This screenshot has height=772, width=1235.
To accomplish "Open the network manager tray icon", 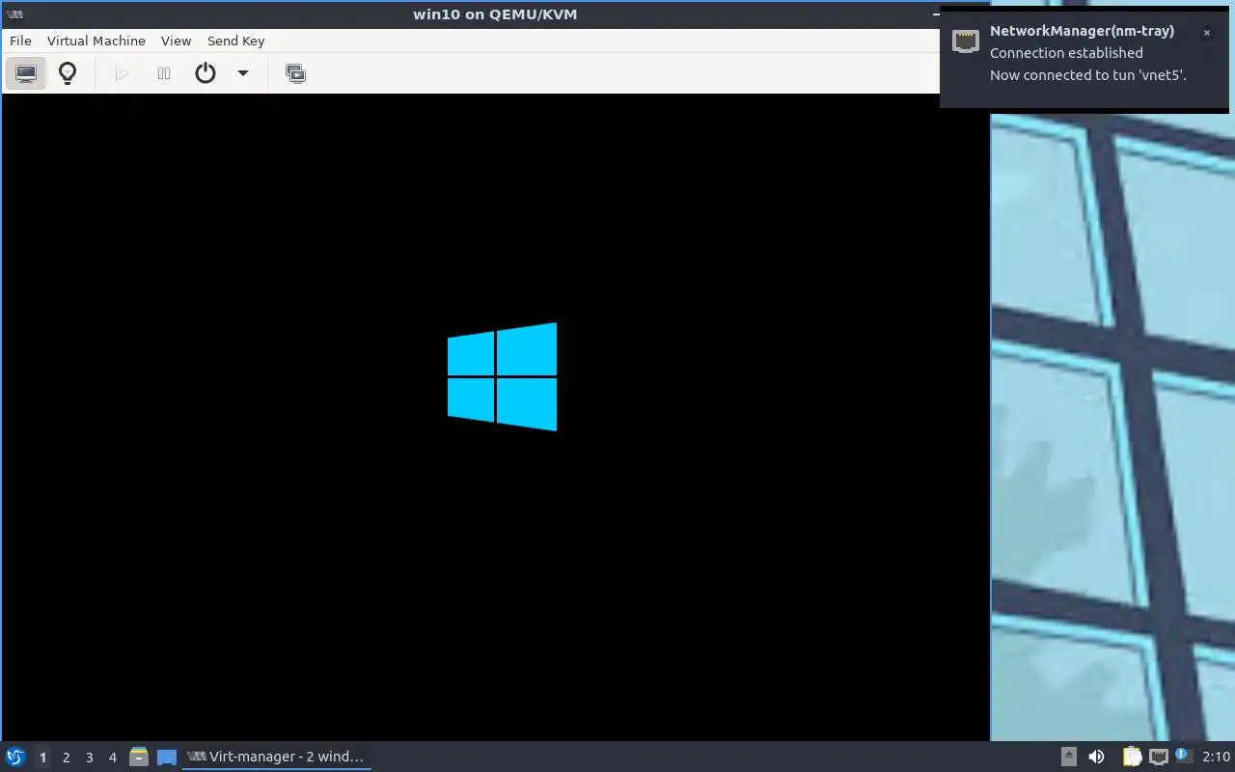I will coord(1159,757).
